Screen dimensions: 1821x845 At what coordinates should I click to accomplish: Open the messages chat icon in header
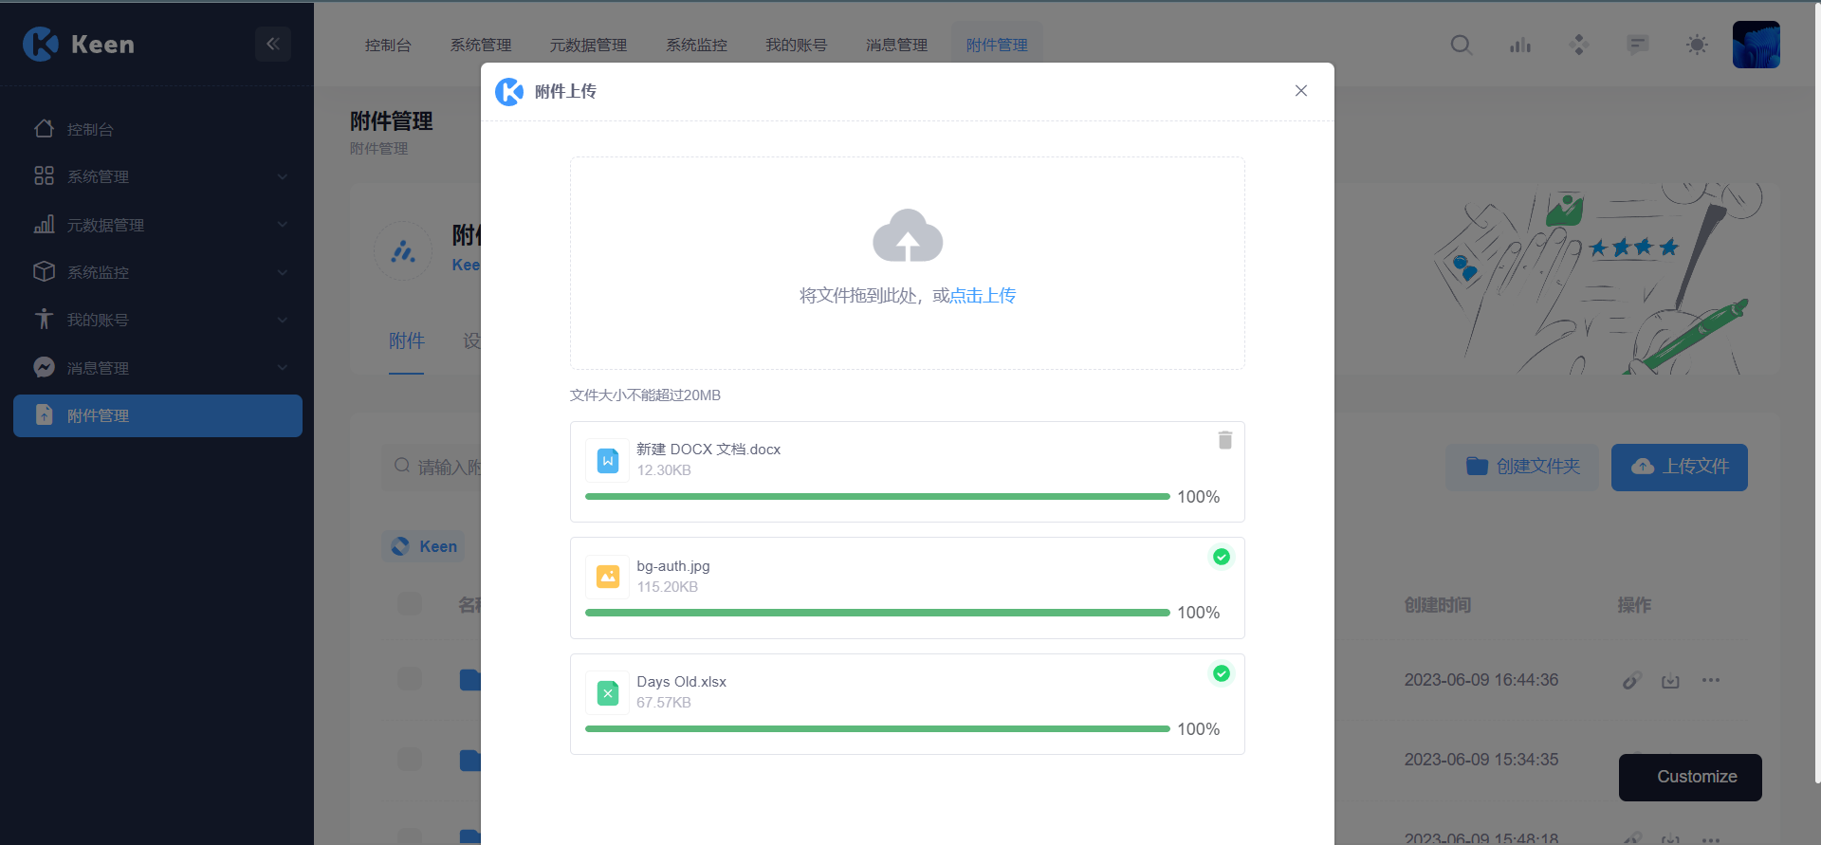1637,45
